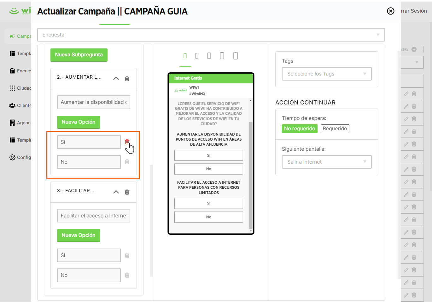Open 'Seleccione los Tags' dropdown
432x303 pixels.
pyautogui.click(x=327, y=74)
